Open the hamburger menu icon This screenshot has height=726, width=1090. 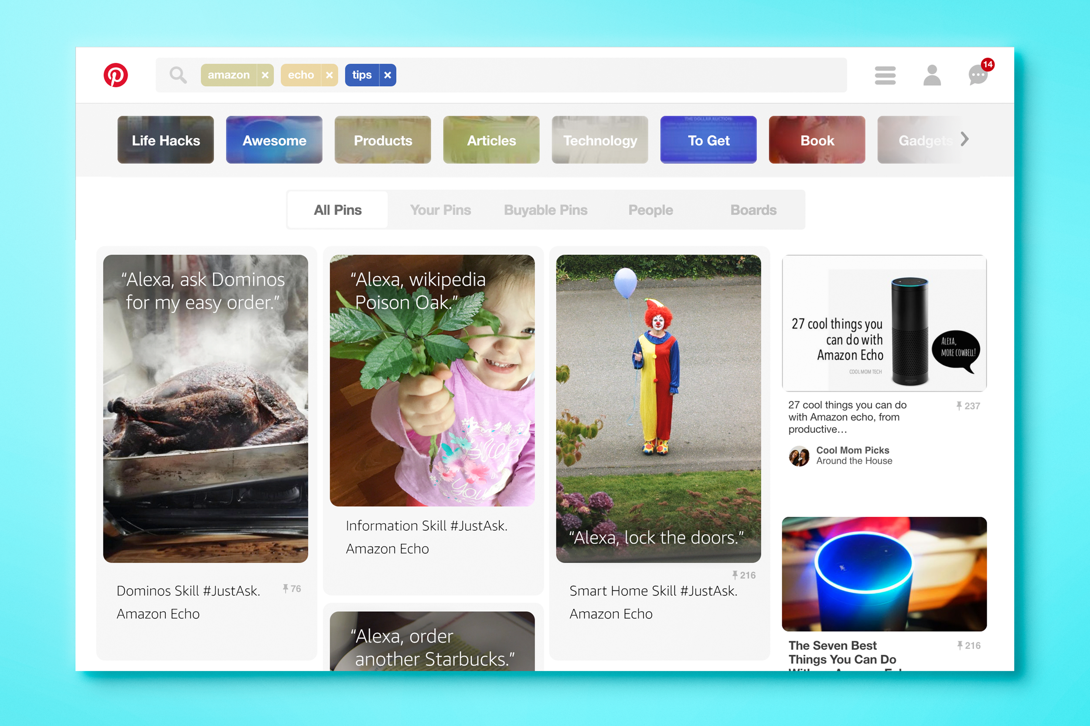(885, 75)
